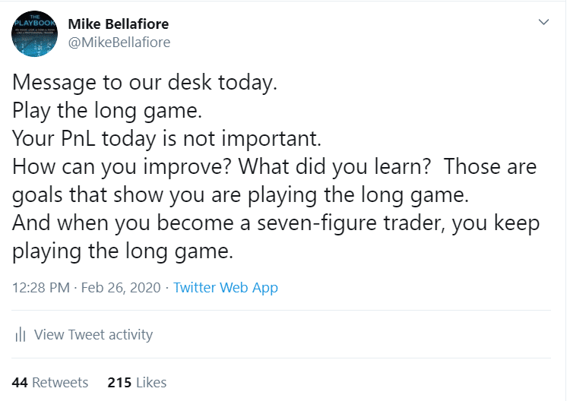This screenshot has height=401, width=570.
Task: Click the bar-chart tweet activity icon
Action: tap(21, 334)
